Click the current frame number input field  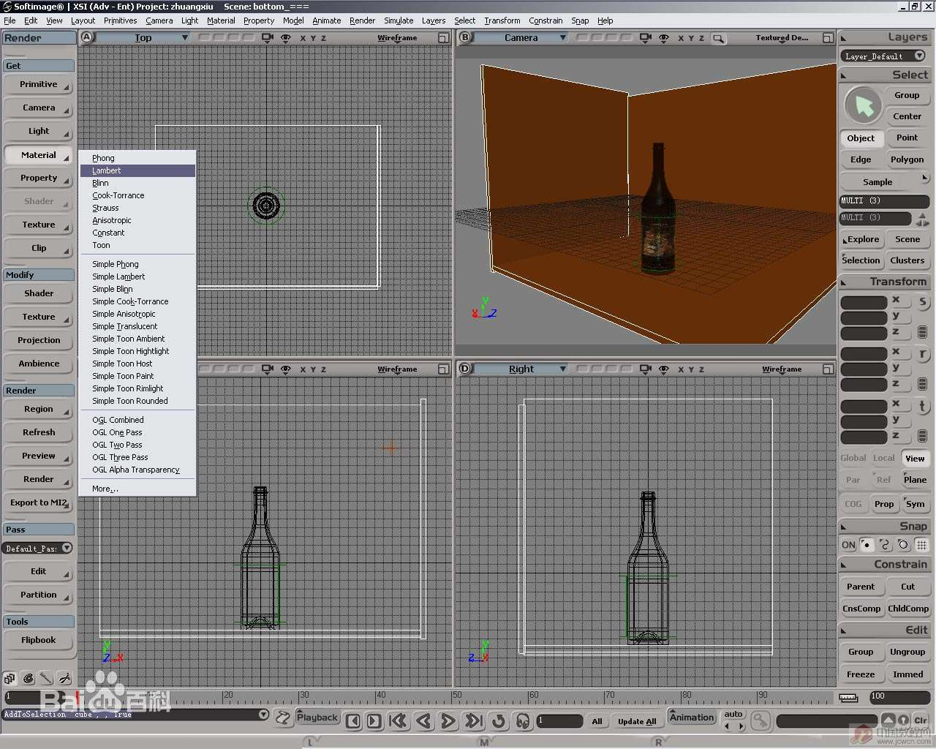coord(559,721)
